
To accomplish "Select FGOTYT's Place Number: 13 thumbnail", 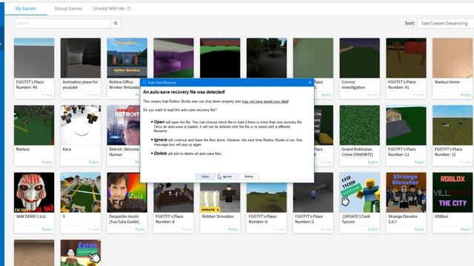I will coord(407,125).
